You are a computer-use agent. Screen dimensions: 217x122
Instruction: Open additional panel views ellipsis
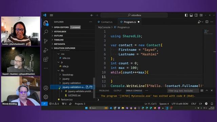[x=146, y=90]
